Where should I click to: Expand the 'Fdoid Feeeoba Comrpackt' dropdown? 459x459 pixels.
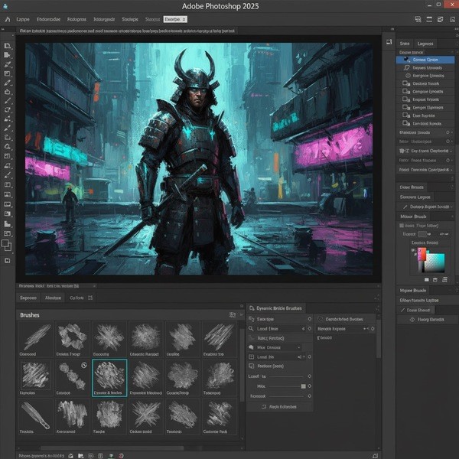pos(451,170)
